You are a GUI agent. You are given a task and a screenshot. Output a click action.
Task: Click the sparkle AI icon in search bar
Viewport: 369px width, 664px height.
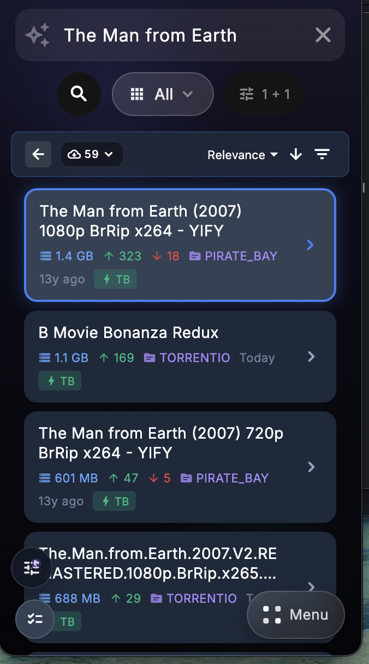coord(38,35)
